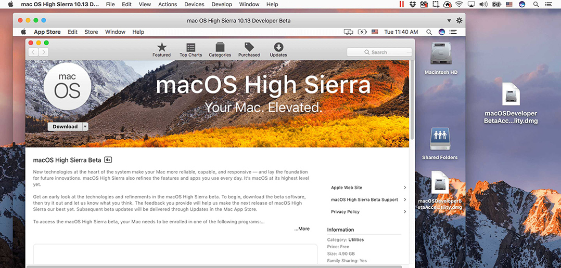Viewport: 561px width, 268px height.
Task: Expand the VM window dropdown triangle
Action: pos(450,21)
